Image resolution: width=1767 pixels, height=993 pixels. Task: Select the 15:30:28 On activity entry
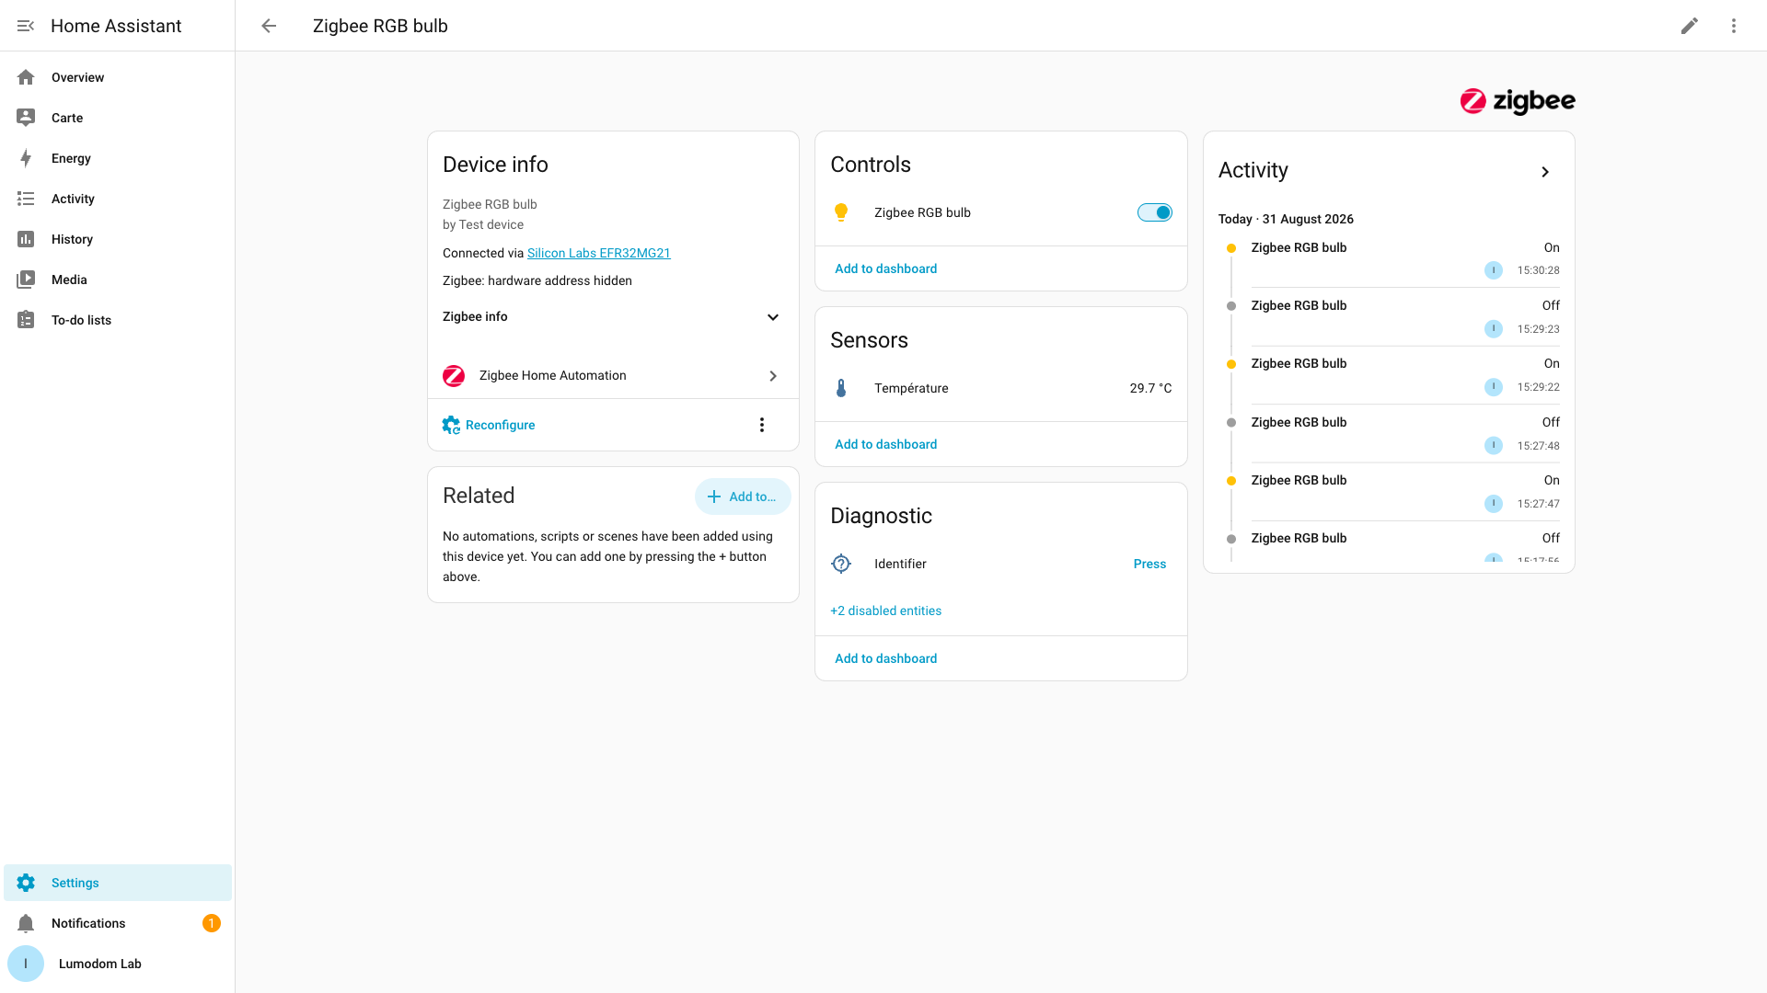pos(1389,258)
